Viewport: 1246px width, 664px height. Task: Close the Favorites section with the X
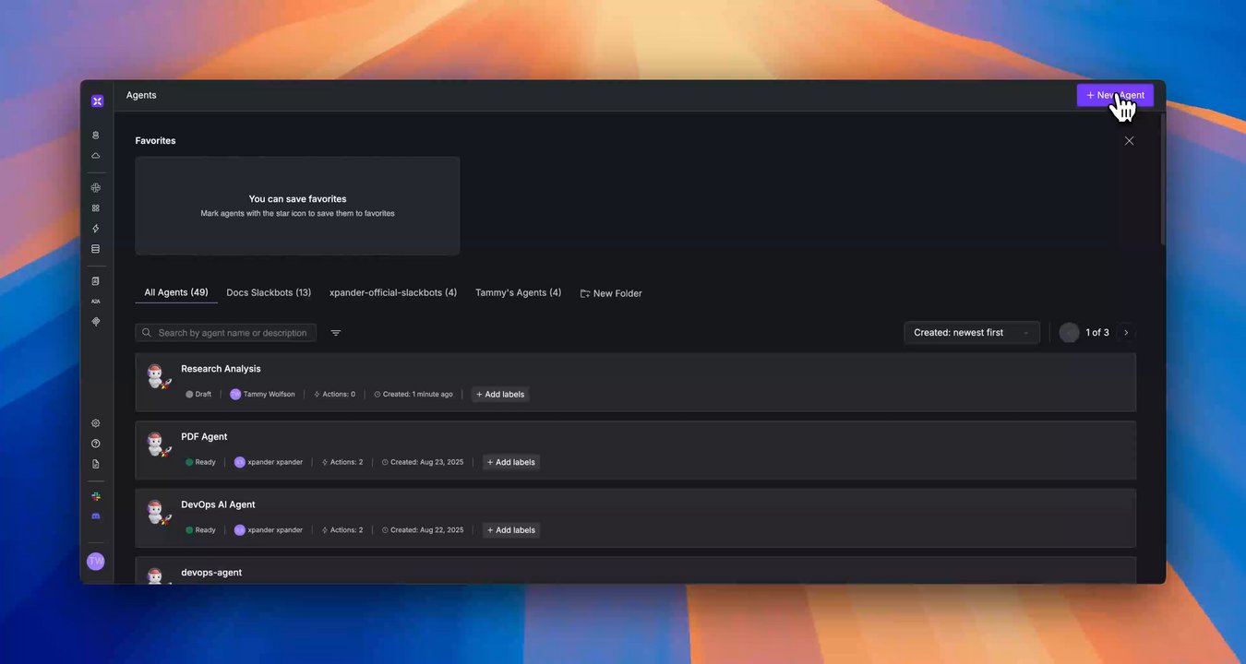pyautogui.click(x=1129, y=141)
